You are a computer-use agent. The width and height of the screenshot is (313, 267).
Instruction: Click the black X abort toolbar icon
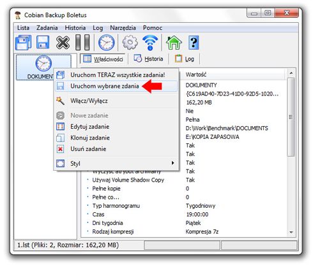tap(63, 43)
